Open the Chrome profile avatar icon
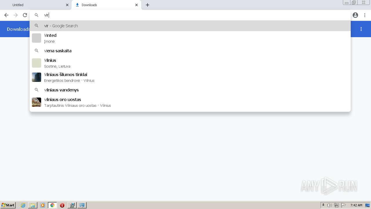Screen dimensions: 371x209 tap(355, 15)
